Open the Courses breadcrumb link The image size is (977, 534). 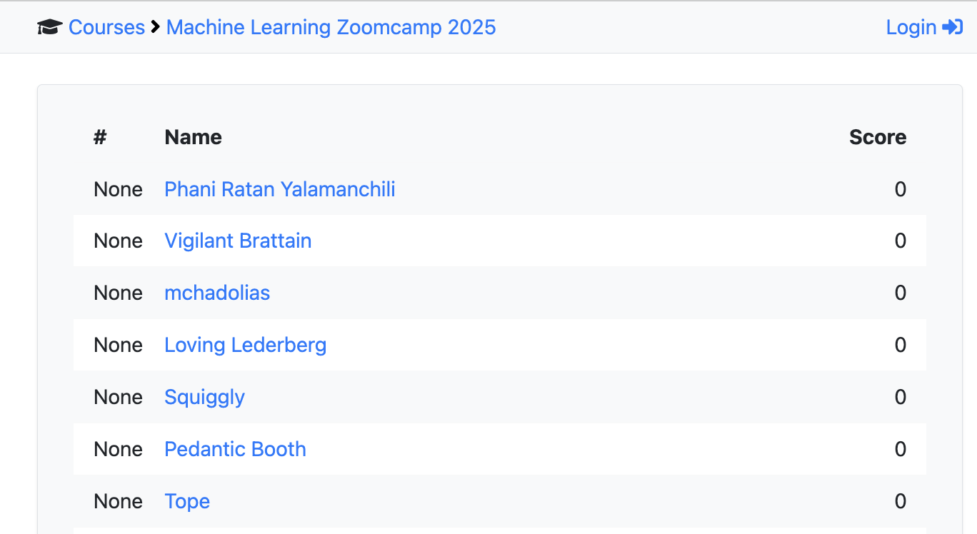point(106,28)
